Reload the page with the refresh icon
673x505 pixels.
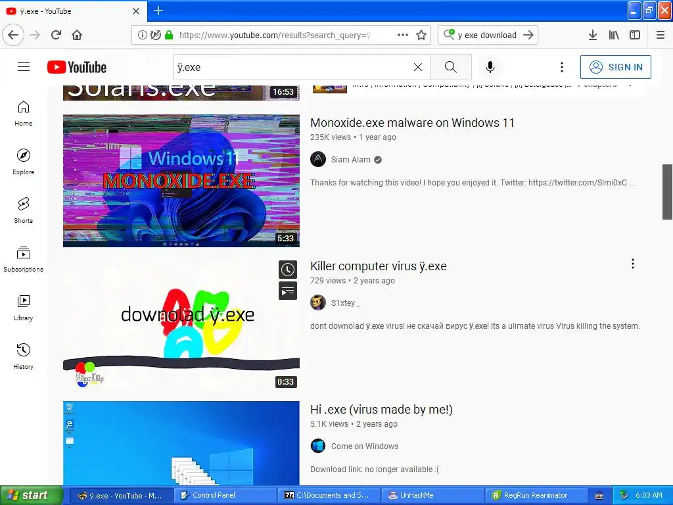56,35
